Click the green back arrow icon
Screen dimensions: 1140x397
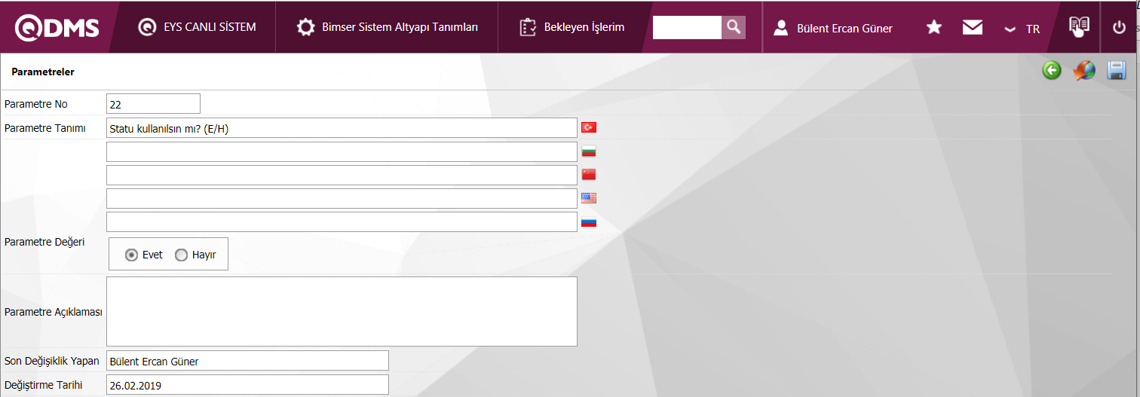click(1052, 71)
